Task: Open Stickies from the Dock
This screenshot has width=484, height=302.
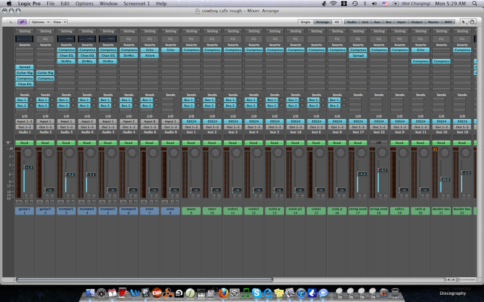Action: [279, 292]
